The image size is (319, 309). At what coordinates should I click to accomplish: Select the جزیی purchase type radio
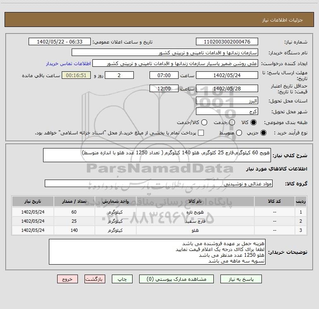coord(263,133)
